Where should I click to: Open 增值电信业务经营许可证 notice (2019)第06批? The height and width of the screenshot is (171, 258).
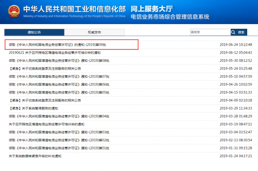59,84
